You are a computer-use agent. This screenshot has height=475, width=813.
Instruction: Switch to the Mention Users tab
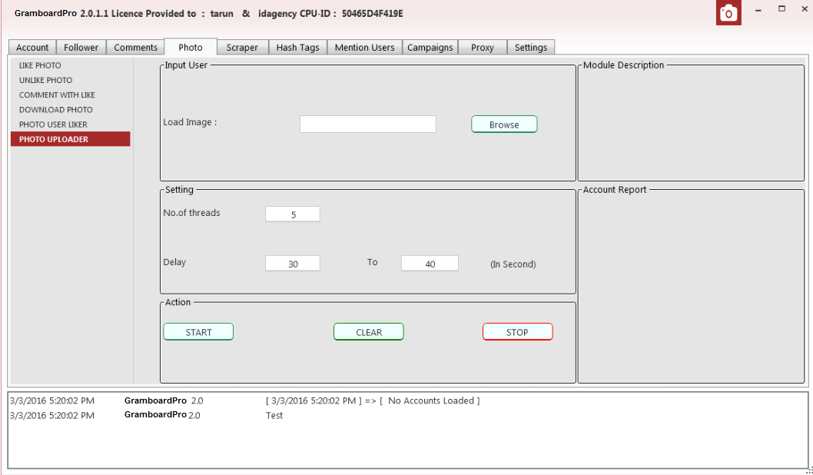(364, 47)
